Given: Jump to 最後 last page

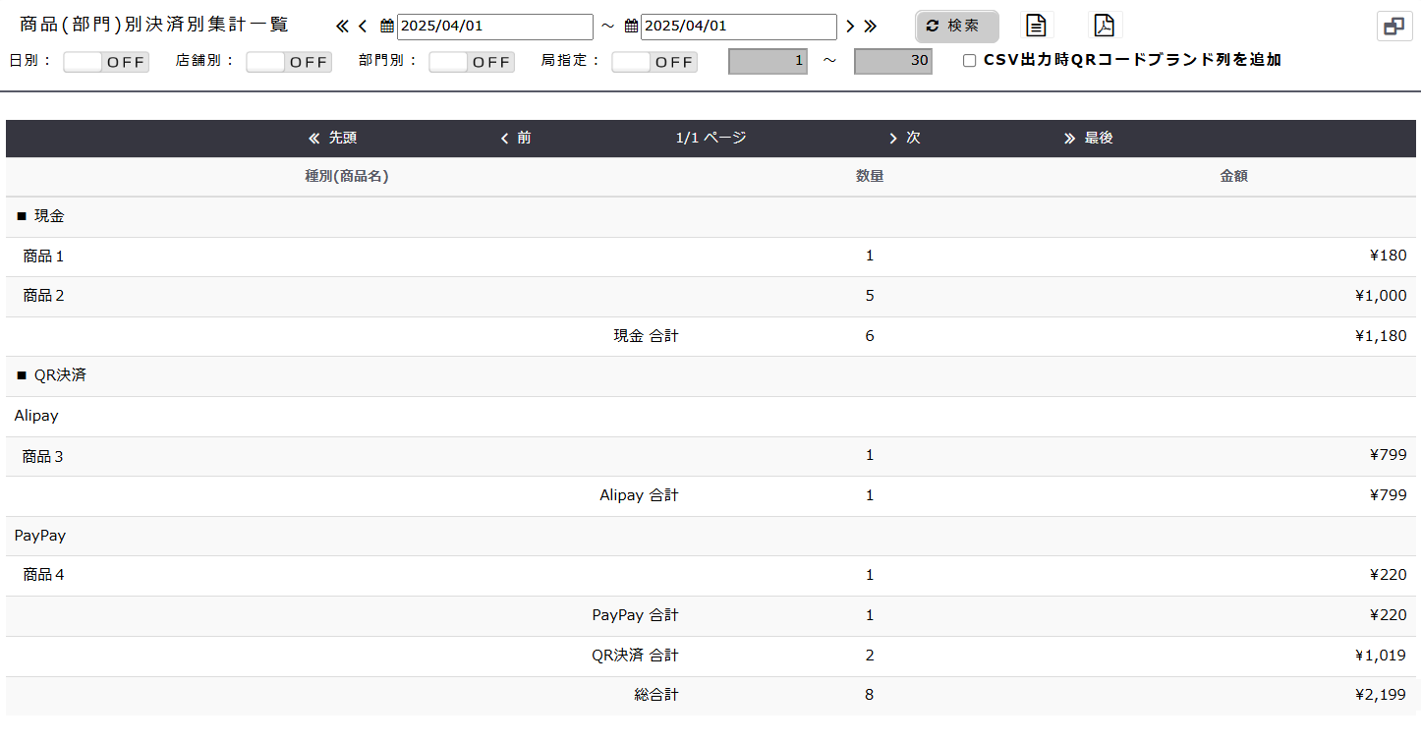Looking at the screenshot, I should [1089, 139].
